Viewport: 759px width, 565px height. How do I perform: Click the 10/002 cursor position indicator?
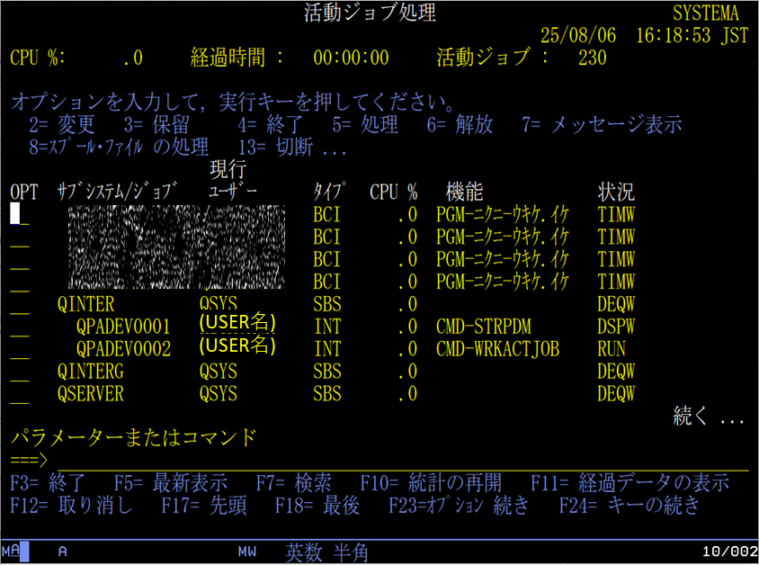pyautogui.click(x=730, y=552)
